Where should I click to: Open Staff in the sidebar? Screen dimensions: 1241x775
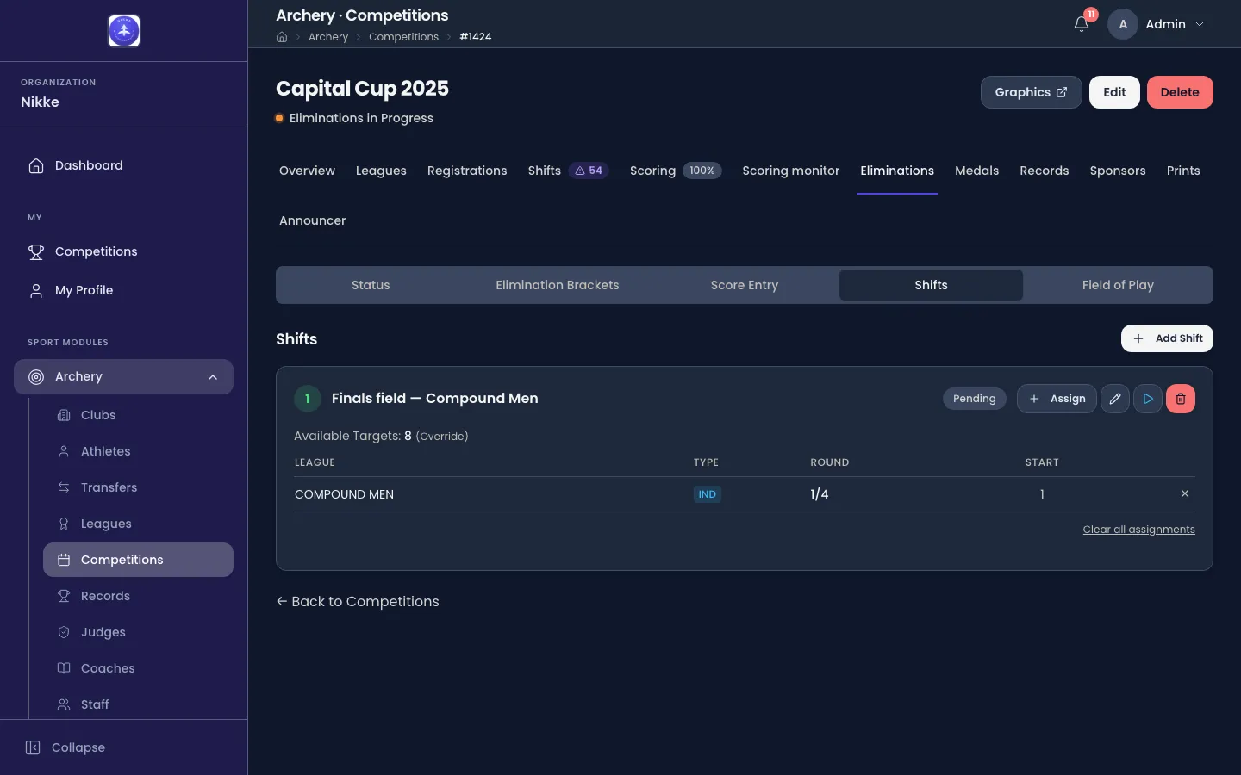(138, 704)
